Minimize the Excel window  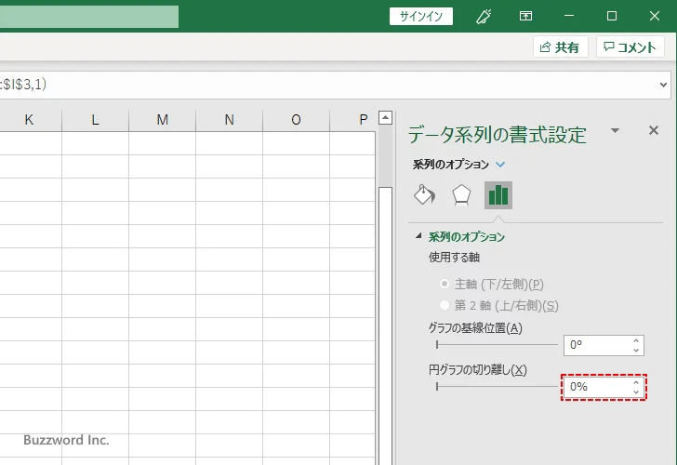coord(569,16)
